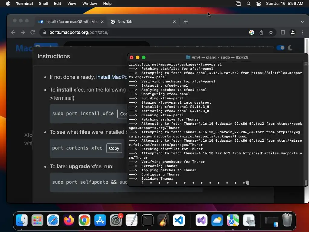Open Spotlight search in menu bar

coord(249,4)
